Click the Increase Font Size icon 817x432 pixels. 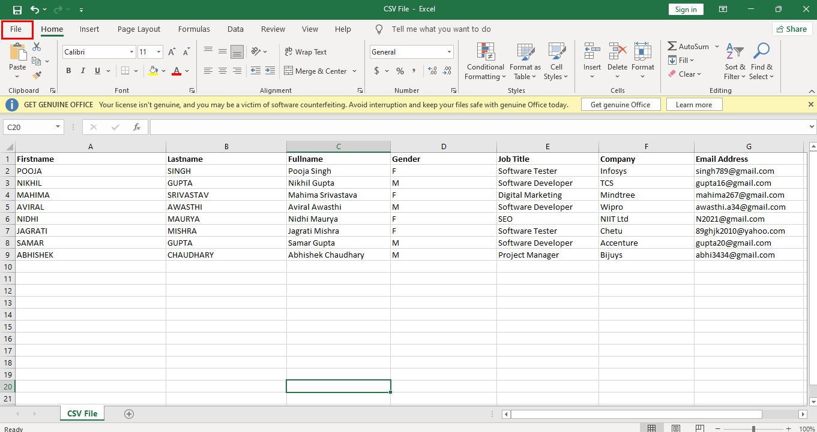[x=172, y=52]
